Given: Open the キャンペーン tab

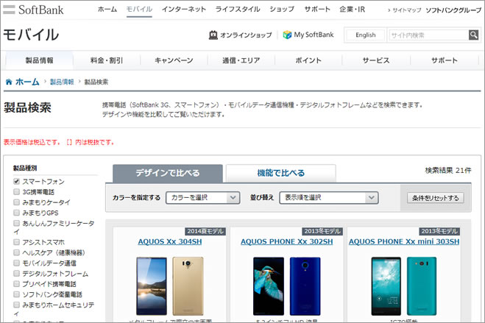Looking at the screenshot, I should point(174,60).
